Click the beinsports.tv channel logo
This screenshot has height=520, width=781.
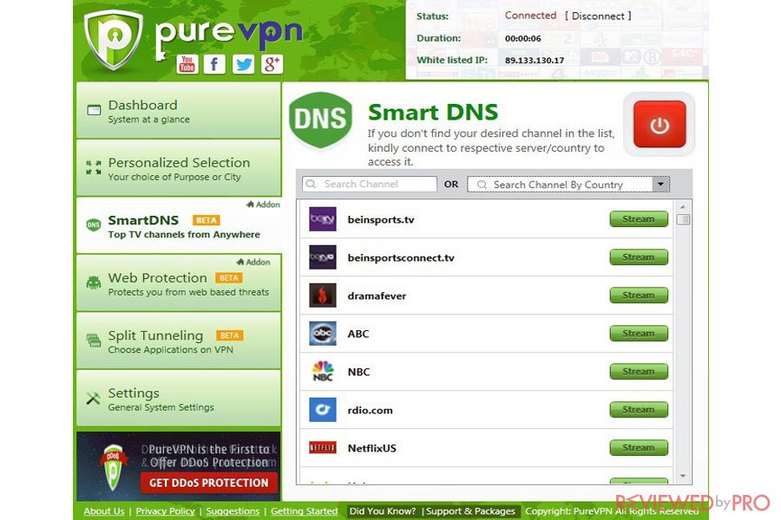[x=322, y=219]
